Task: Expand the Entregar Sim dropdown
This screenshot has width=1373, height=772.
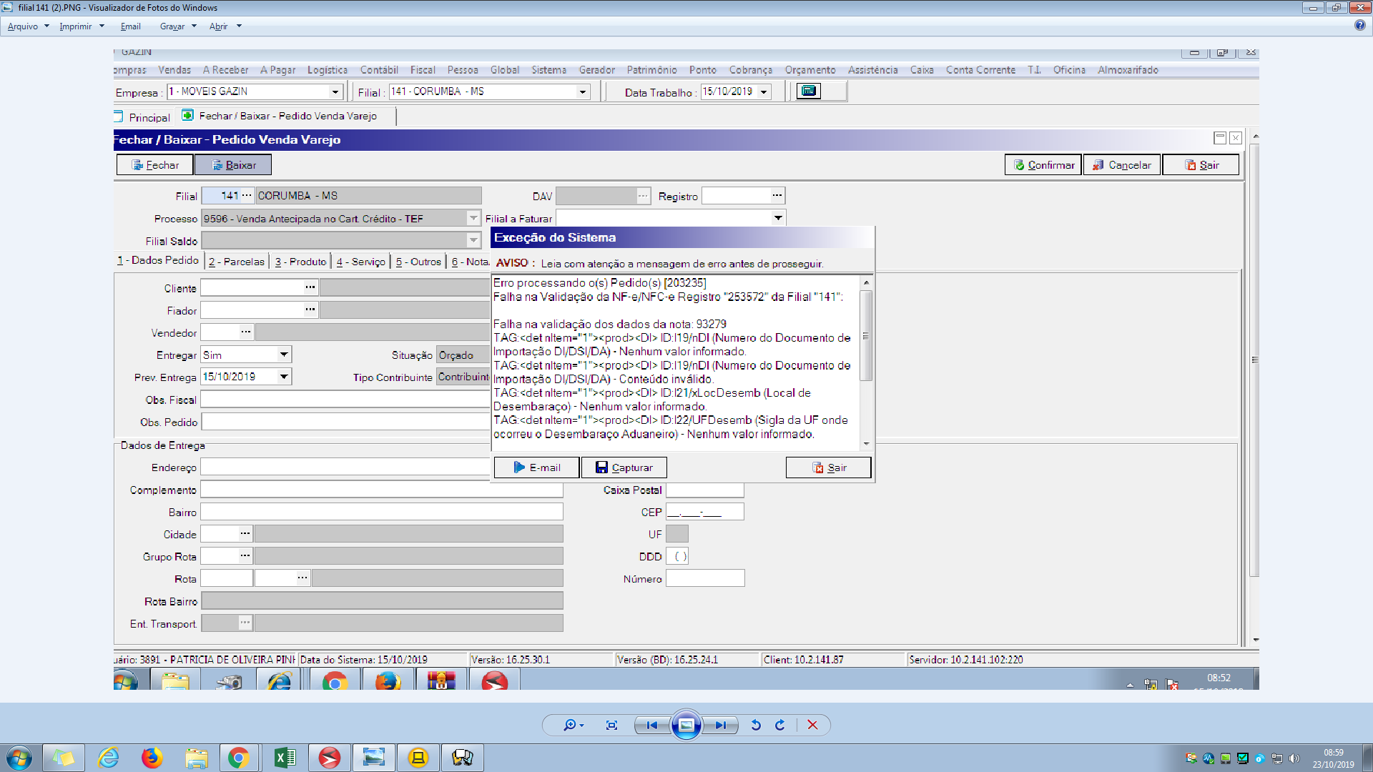Action: pyautogui.click(x=284, y=355)
